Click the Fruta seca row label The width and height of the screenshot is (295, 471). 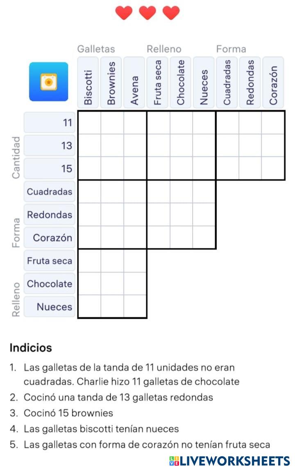tap(50, 261)
